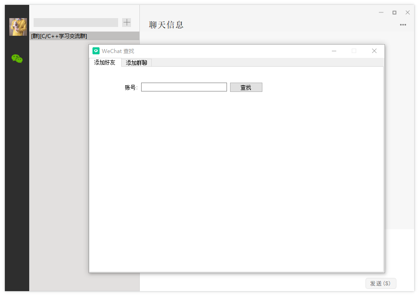Click the 账号 label next to the field
This screenshot has width=419, height=296.
(131, 87)
